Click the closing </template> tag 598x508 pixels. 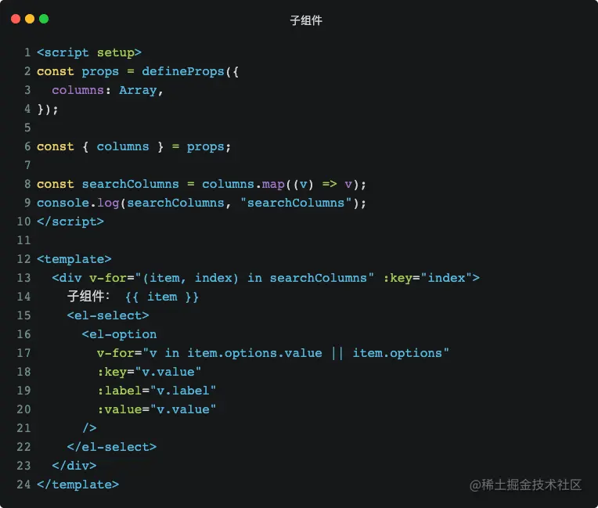[x=78, y=485]
